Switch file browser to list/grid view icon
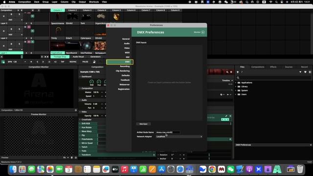 pyautogui.click(x=310, y=72)
